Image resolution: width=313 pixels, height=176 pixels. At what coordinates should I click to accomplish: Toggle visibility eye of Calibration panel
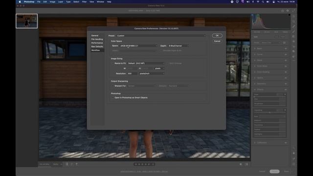pyautogui.click(x=286, y=143)
